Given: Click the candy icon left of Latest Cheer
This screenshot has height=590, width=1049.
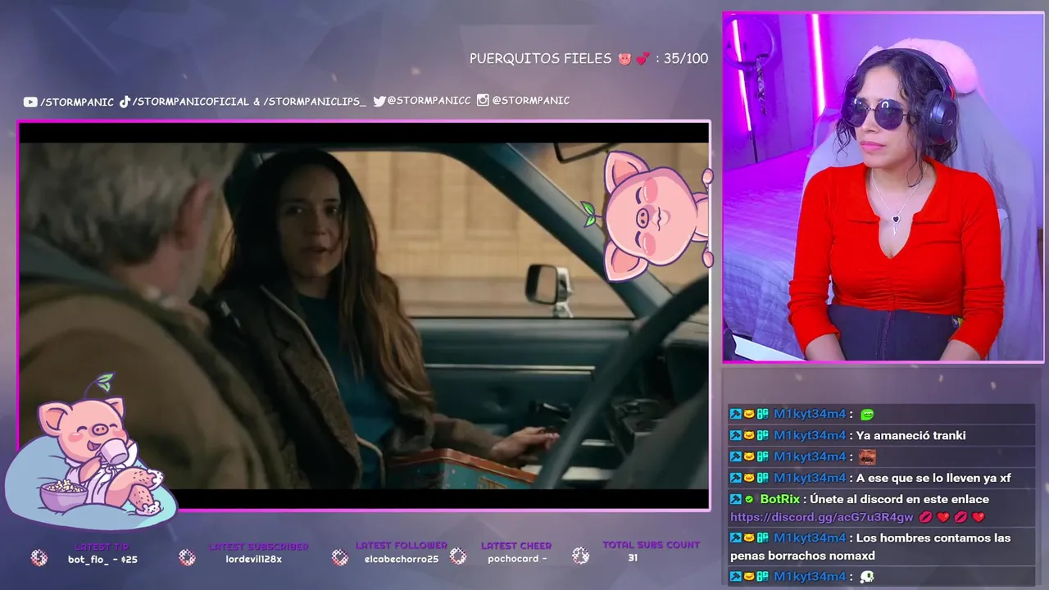Looking at the screenshot, I should click(458, 556).
